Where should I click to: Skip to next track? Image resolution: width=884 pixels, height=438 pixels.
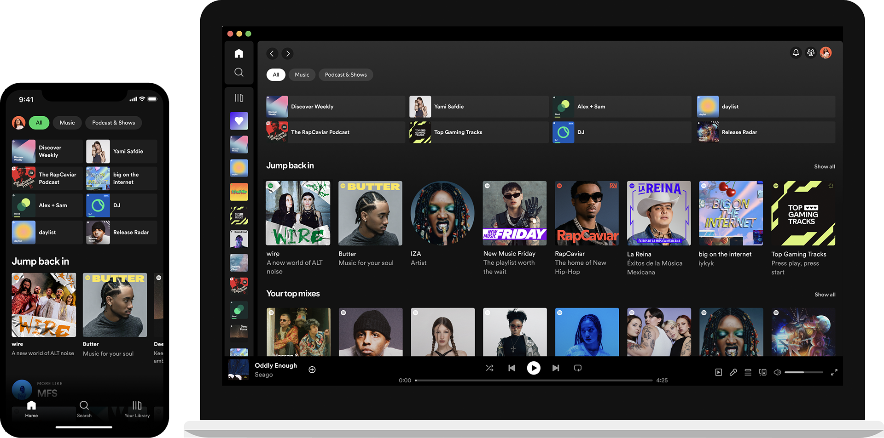point(556,368)
